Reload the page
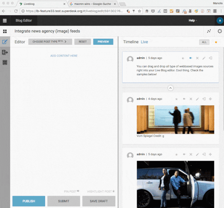Screen dimensions: 224x208 tap(16, 11)
